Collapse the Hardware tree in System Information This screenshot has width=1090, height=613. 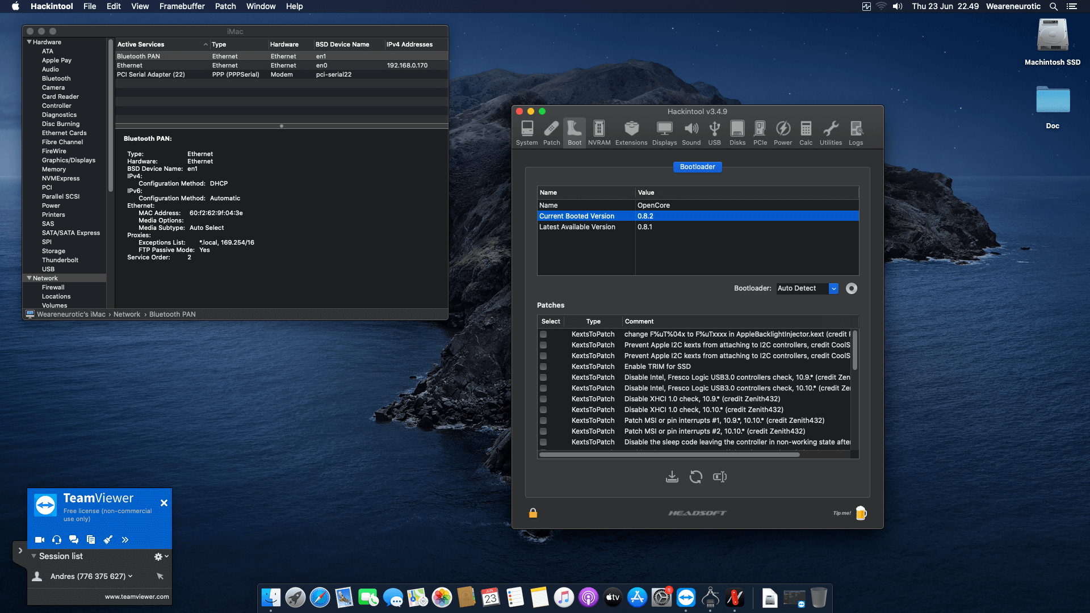[29, 42]
